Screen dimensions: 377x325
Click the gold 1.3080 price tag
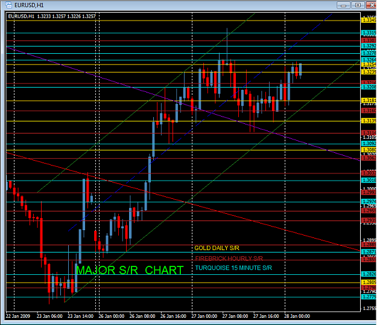369,150
